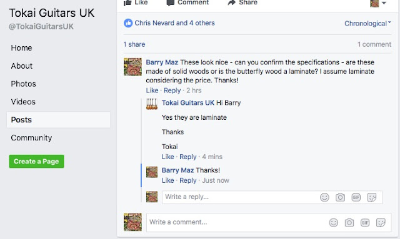400x239 pixels.
Task: Like Barry Maz's Thanks! reply
Action: click(x=167, y=180)
